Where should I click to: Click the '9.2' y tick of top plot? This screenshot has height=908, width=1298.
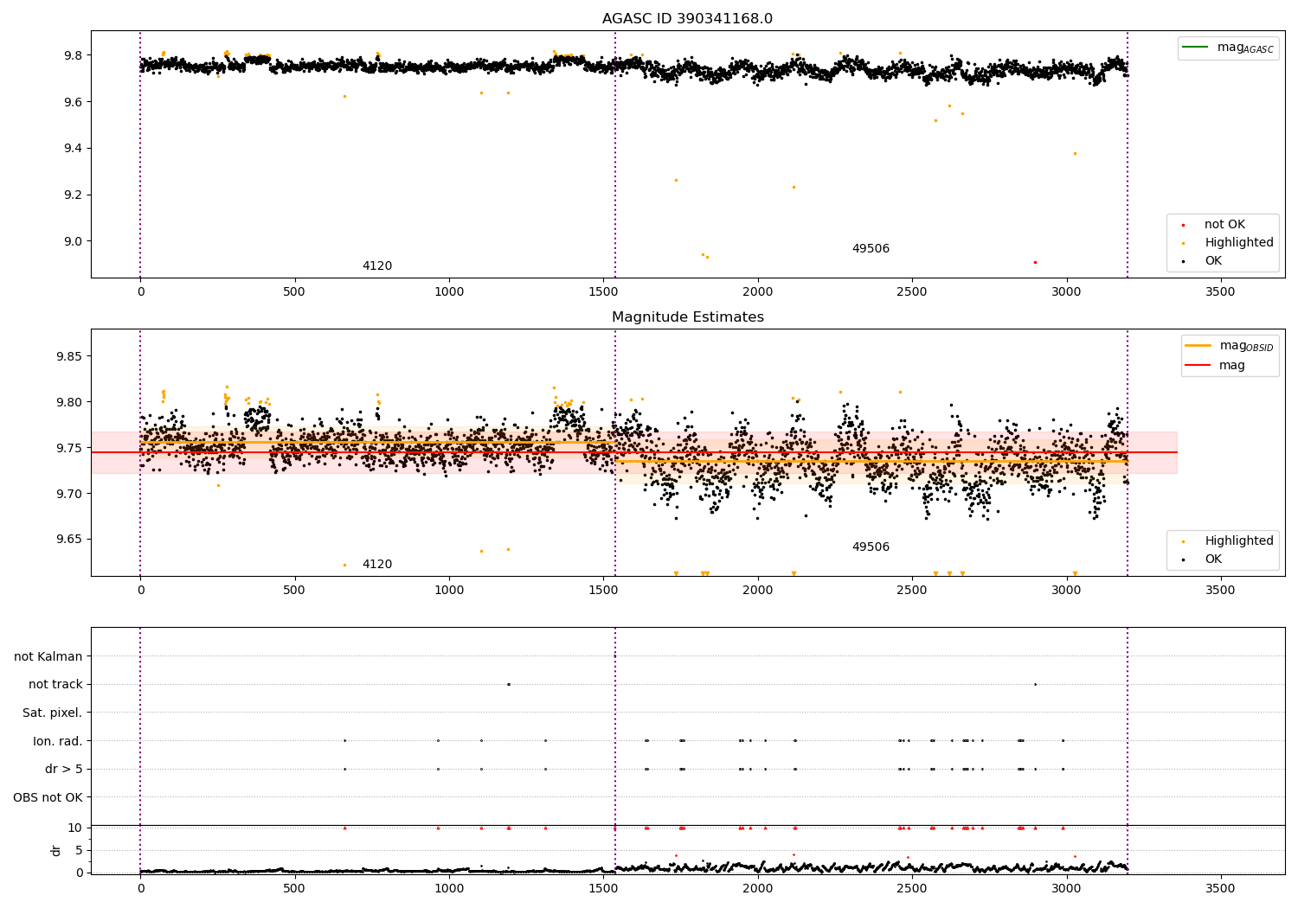72,195
